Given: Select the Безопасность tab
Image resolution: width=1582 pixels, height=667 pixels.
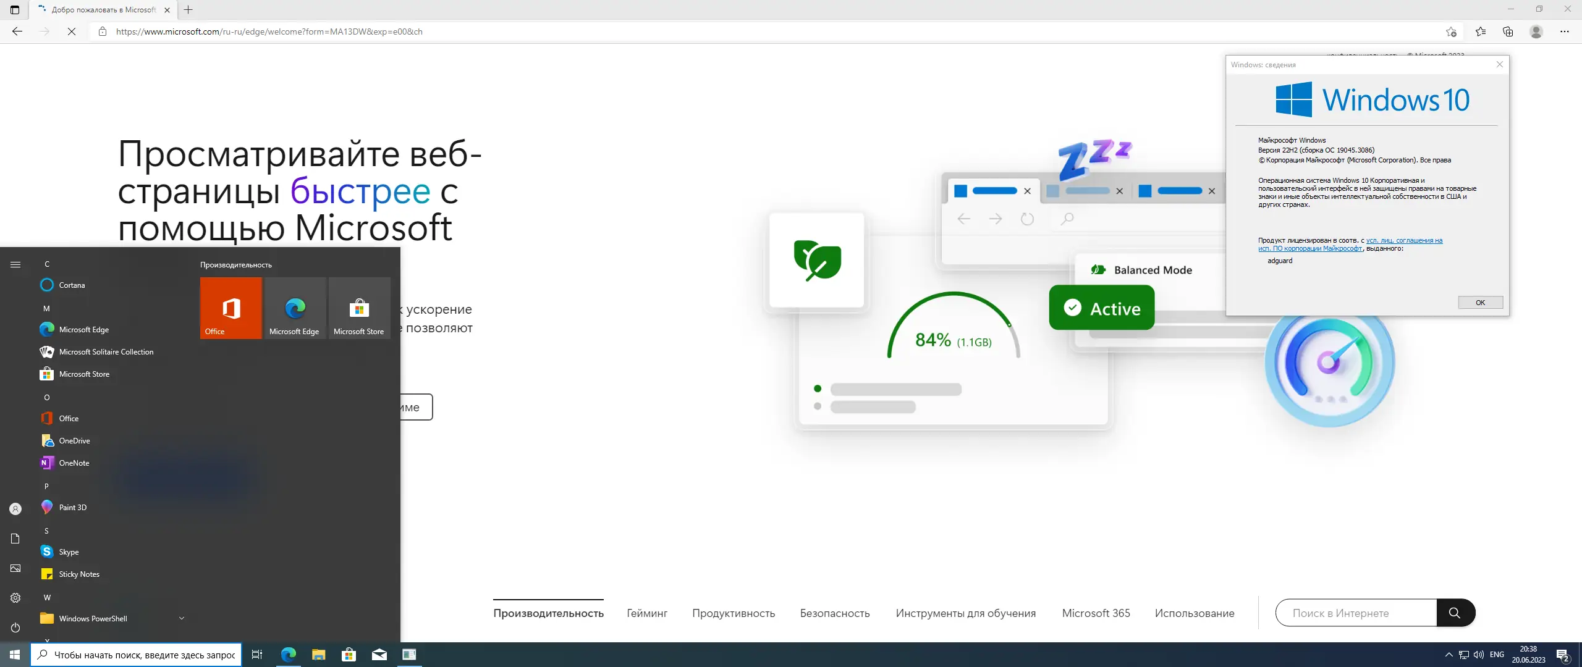Looking at the screenshot, I should 834,613.
